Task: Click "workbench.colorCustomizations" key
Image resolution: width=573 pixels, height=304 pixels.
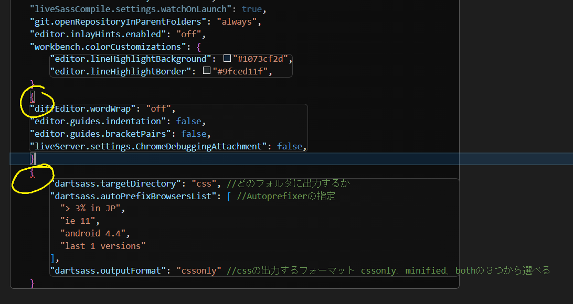Action: [x=108, y=47]
